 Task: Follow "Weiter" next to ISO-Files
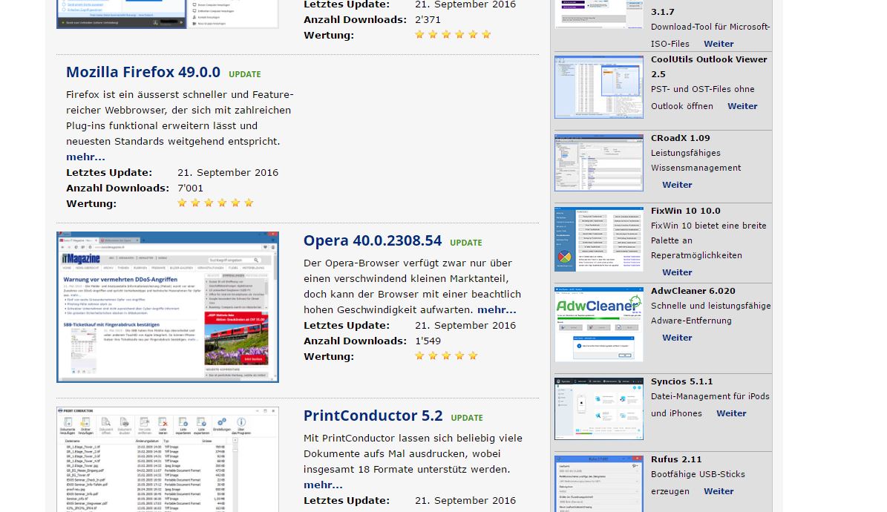719,44
